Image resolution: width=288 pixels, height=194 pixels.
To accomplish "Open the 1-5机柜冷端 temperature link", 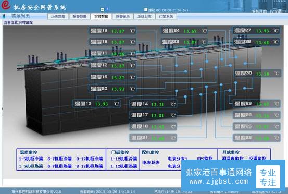I will click(x=31, y=159).
